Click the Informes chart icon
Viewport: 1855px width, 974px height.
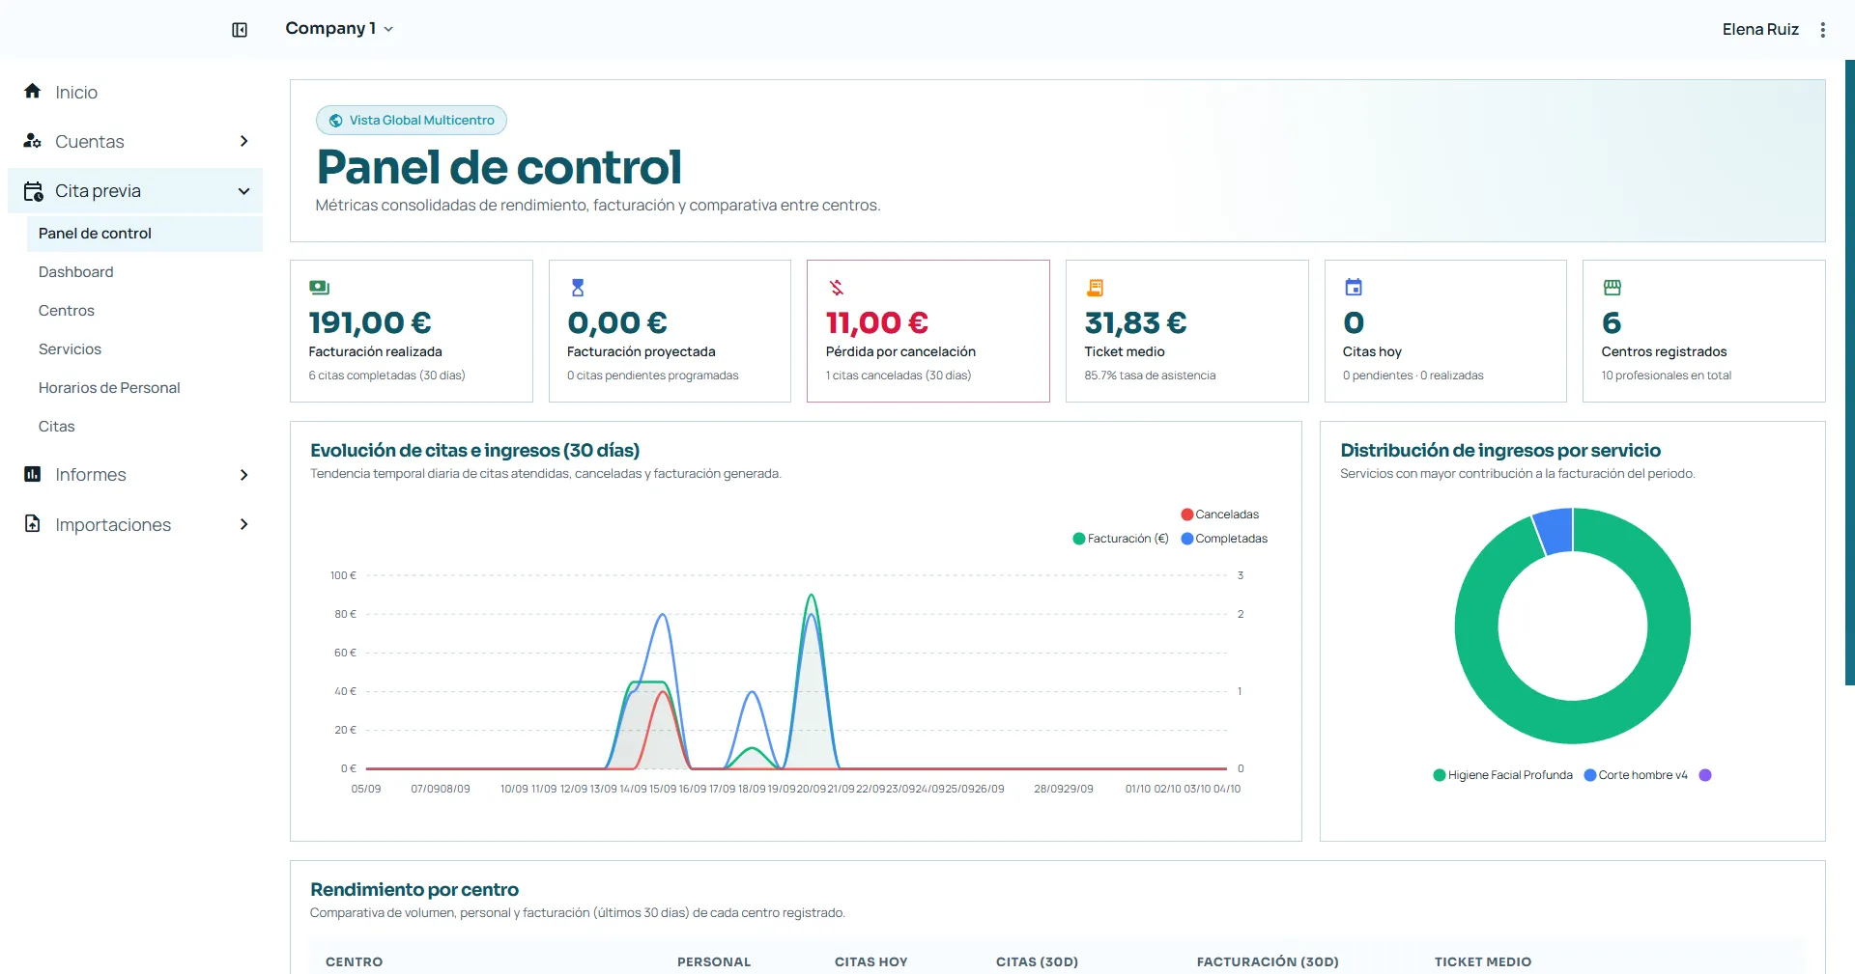pyautogui.click(x=33, y=474)
